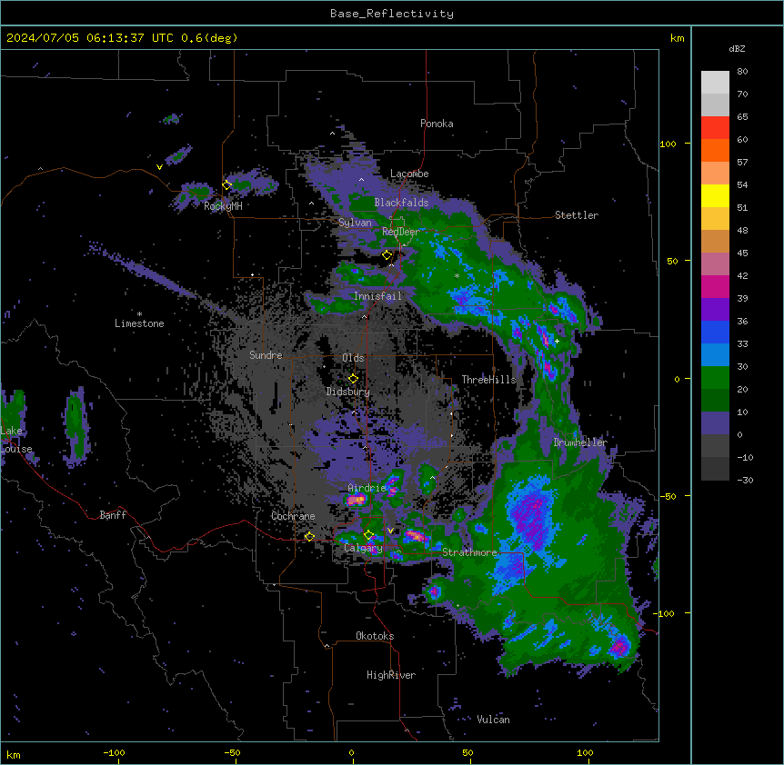
Task: Click the Limestone label
Action: pyautogui.click(x=139, y=323)
